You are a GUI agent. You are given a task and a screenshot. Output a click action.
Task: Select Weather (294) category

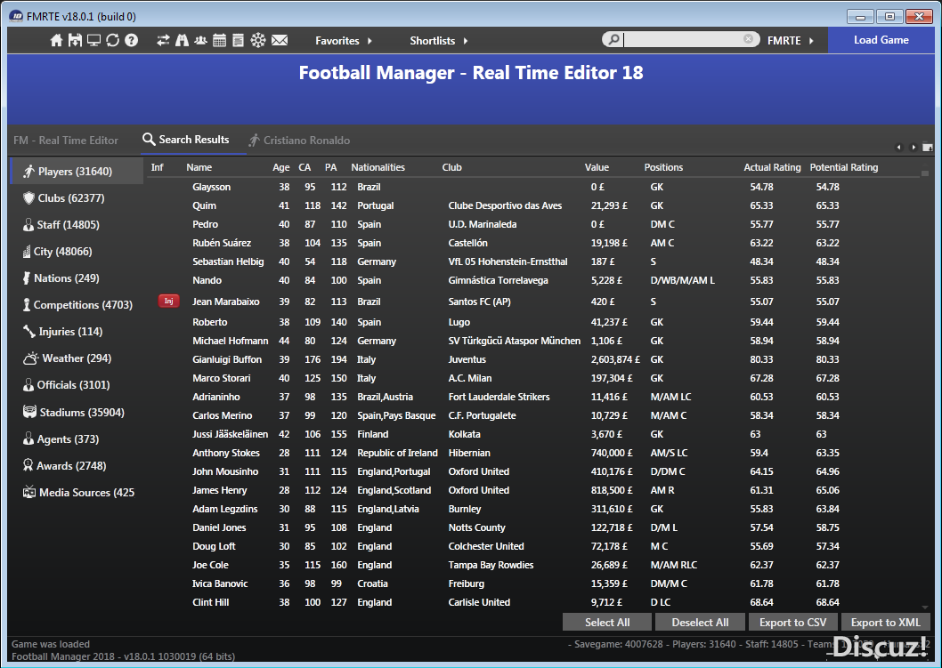pyautogui.click(x=77, y=358)
